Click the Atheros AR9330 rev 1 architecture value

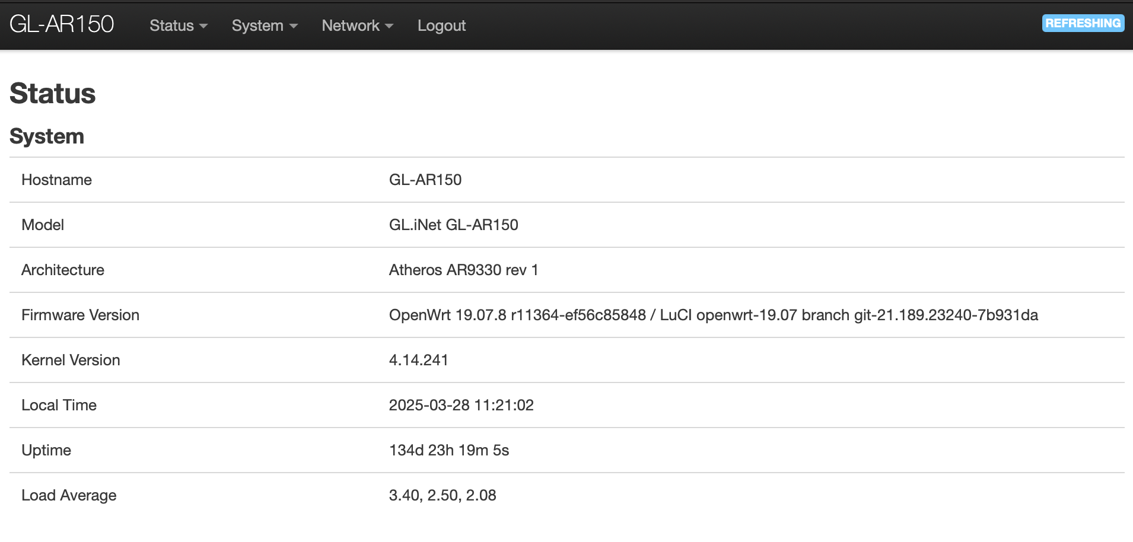point(463,270)
